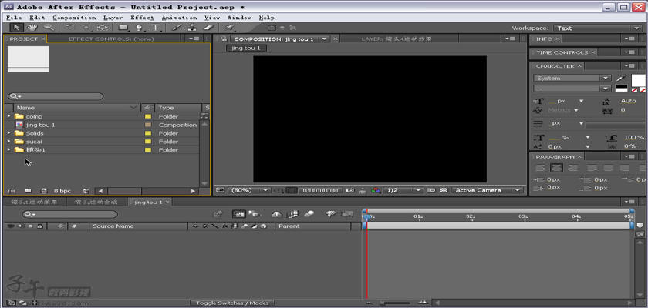The width and height of the screenshot is (648, 308).
Task: Select the Selection arrow tool
Action: 16,28
